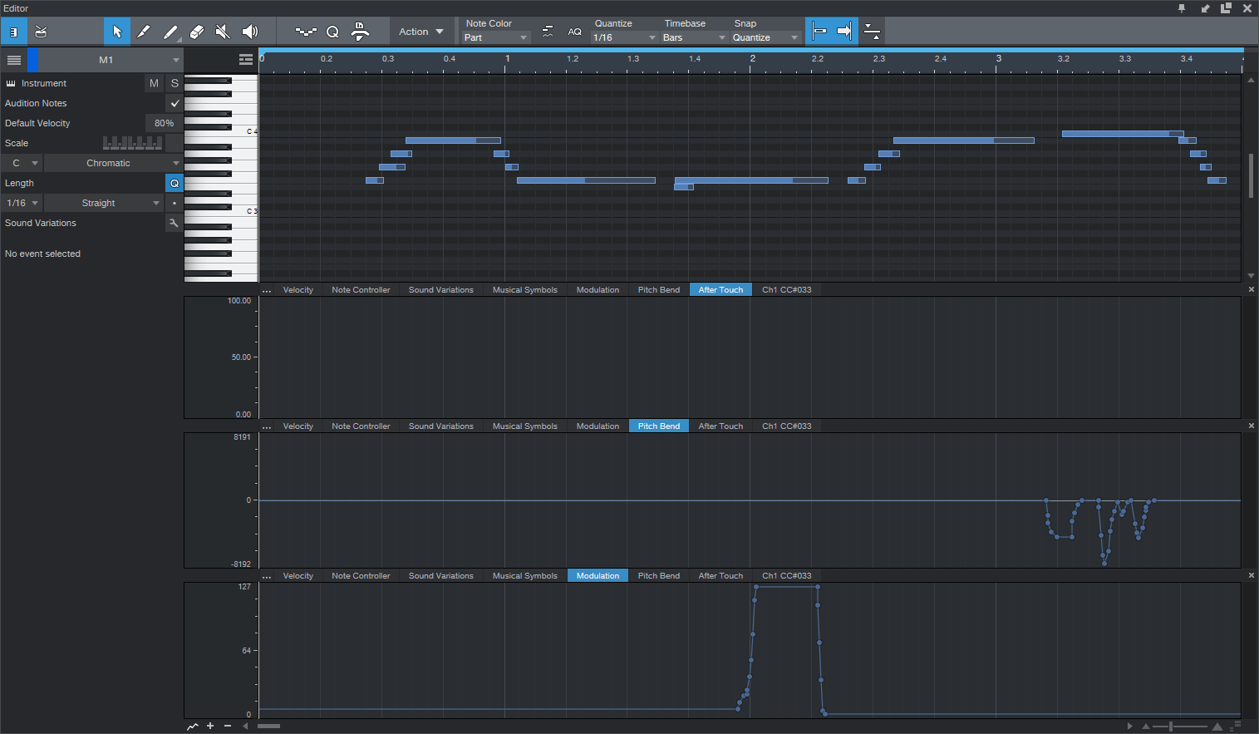Select Modulation tab in the Pitch Bend lane
The width and height of the screenshot is (1259, 734).
tap(598, 426)
